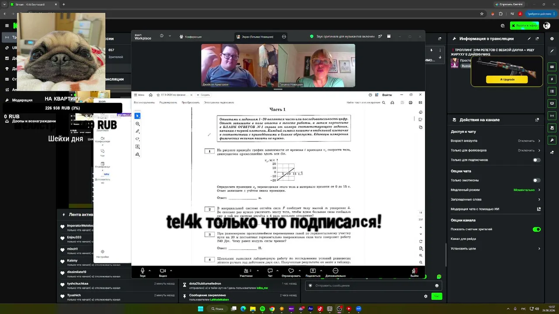
Task: Click the message input field (Отправить сообщение)
Action: point(373,286)
